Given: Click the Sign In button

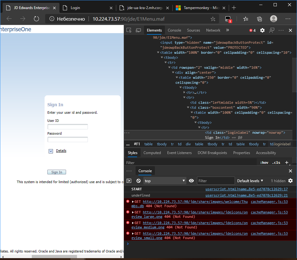Looking at the screenshot, I should pos(57,172).
